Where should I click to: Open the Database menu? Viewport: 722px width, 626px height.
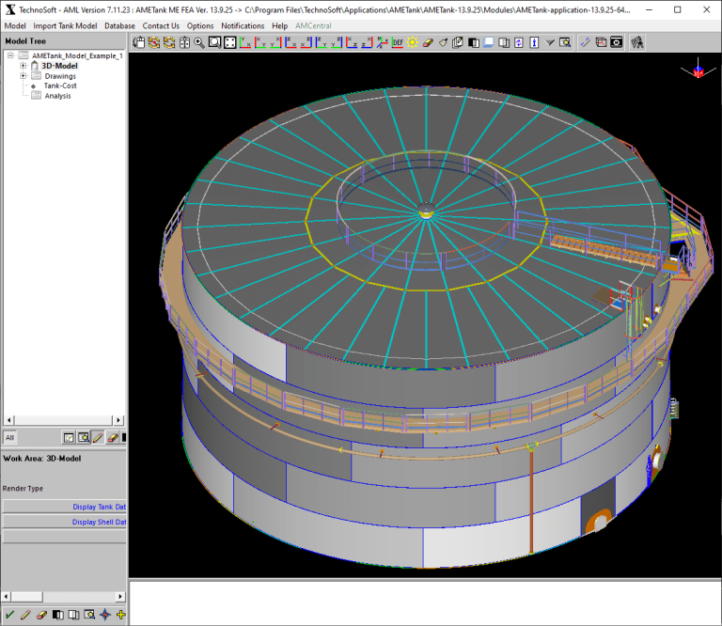(119, 25)
